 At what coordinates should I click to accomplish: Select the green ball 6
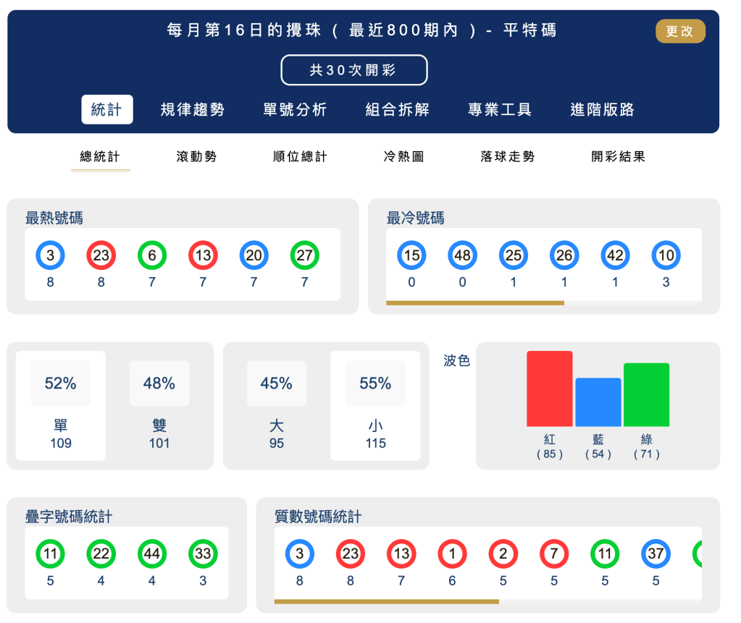tap(151, 255)
